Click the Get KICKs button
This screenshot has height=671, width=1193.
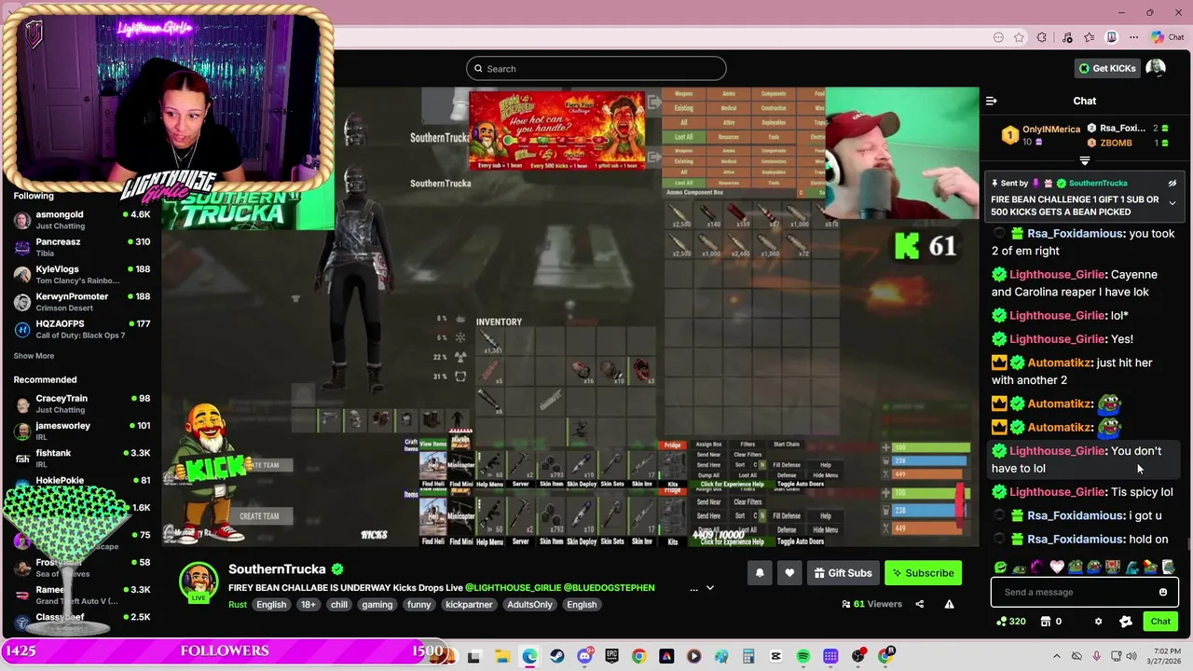click(x=1107, y=68)
